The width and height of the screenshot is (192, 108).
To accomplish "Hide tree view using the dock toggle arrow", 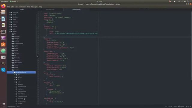I will click(37, 56).
